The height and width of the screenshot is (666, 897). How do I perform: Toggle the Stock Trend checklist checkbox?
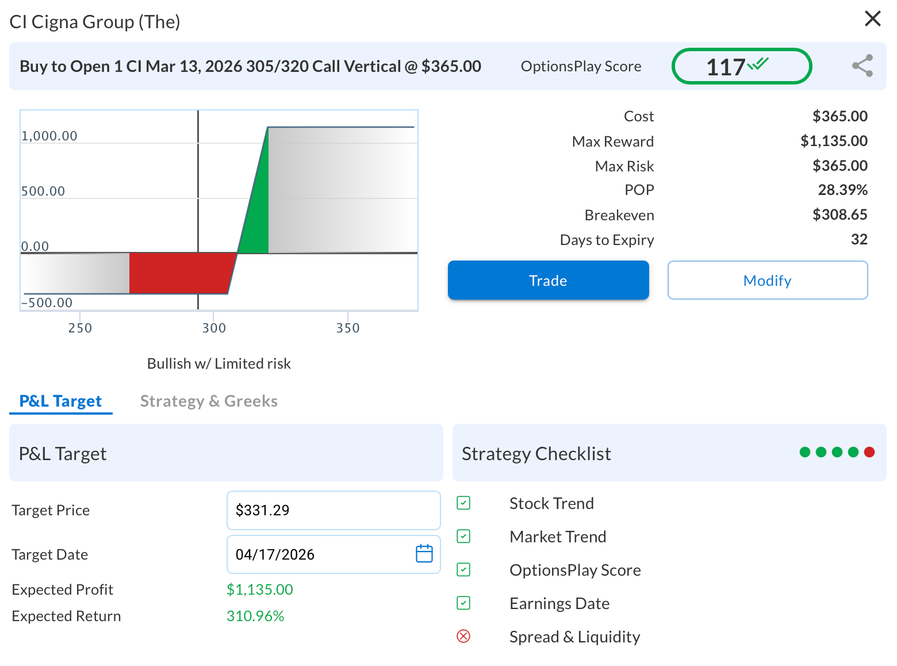pyautogui.click(x=463, y=503)
